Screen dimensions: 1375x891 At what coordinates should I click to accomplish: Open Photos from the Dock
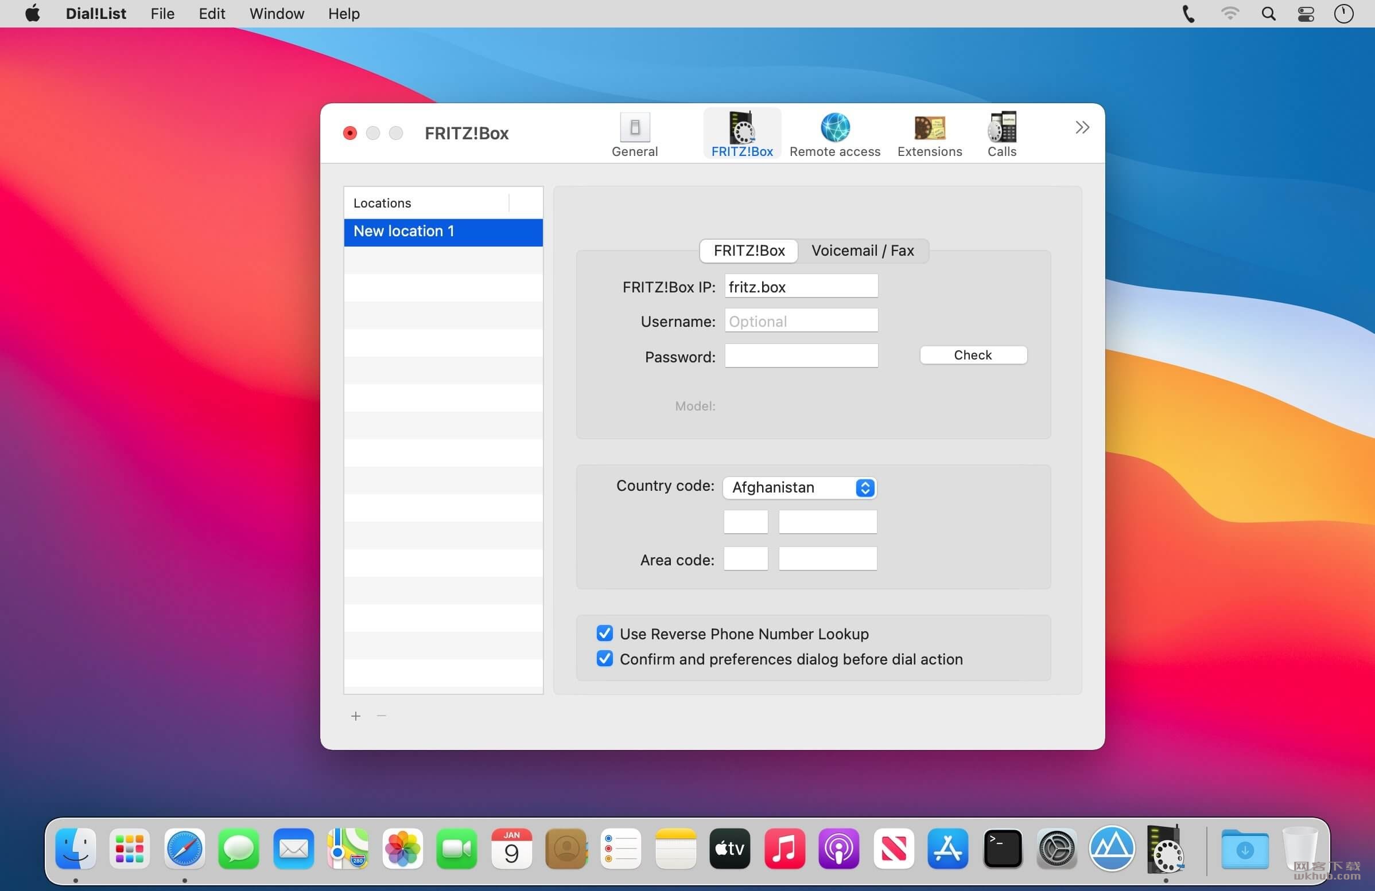[402, 849]
